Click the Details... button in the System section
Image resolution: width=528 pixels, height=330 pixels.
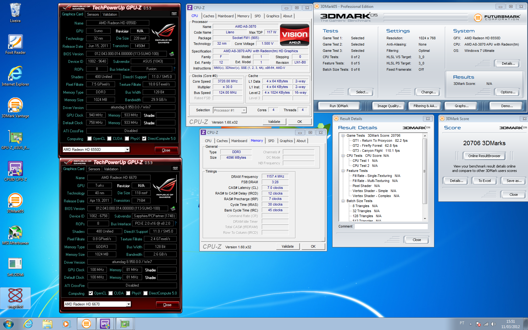508,63
